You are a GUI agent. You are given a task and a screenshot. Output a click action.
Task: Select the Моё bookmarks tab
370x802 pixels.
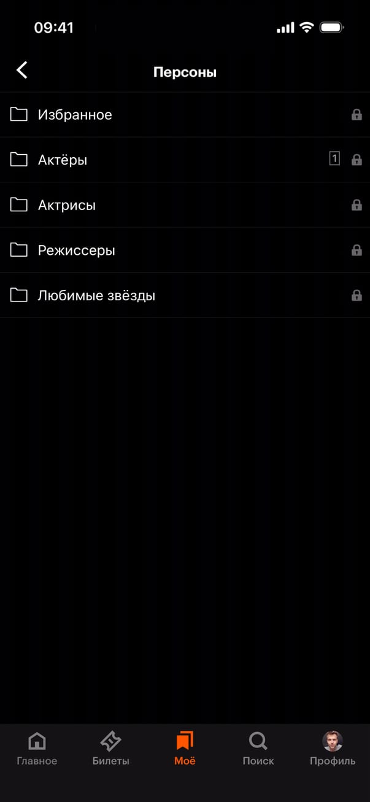(185, 749)
